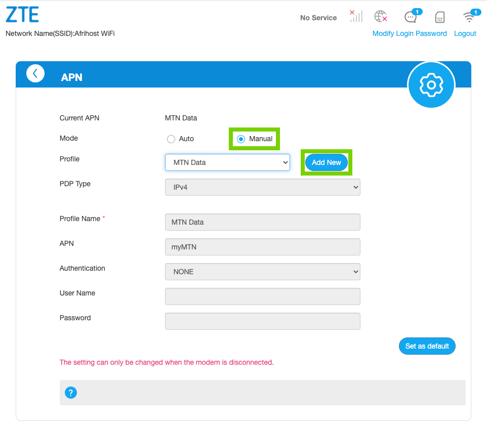
Task: Click the settings gear icon
Action: 431,85
